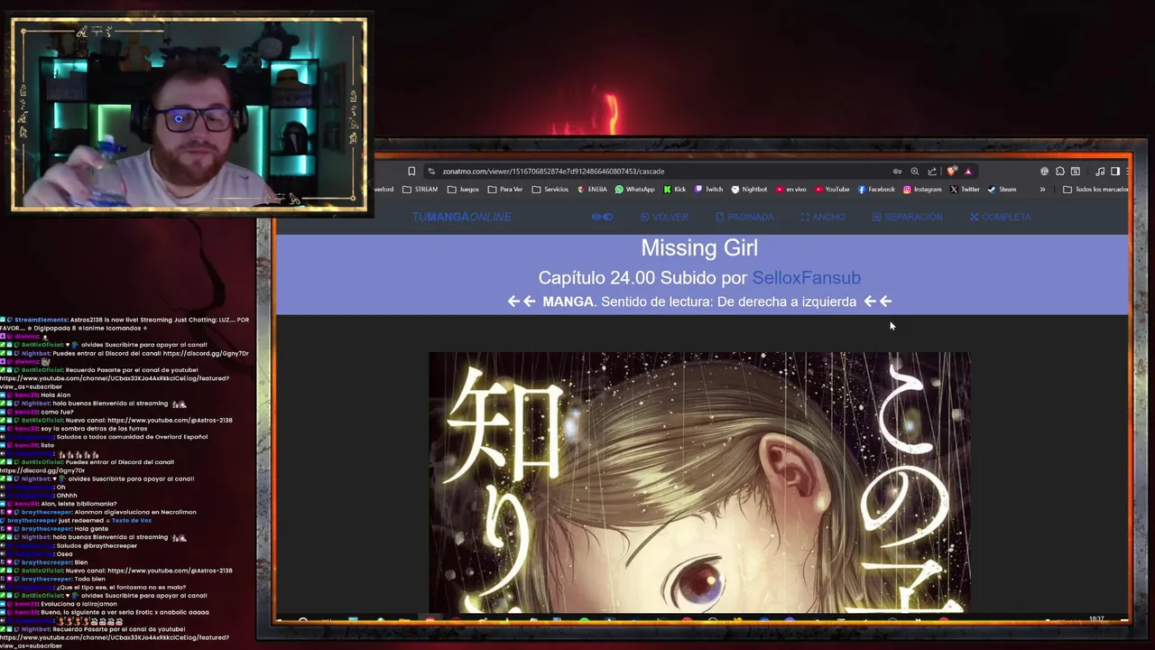The image size is (1155, 650).
Task: Bookmark this page with the bookmark icon
Action: 411,172
